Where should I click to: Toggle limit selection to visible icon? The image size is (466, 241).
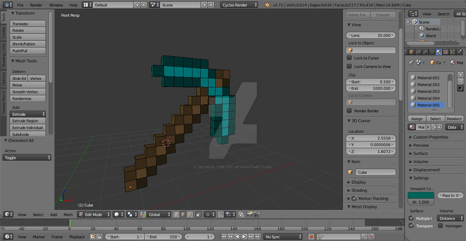(198, 214)
